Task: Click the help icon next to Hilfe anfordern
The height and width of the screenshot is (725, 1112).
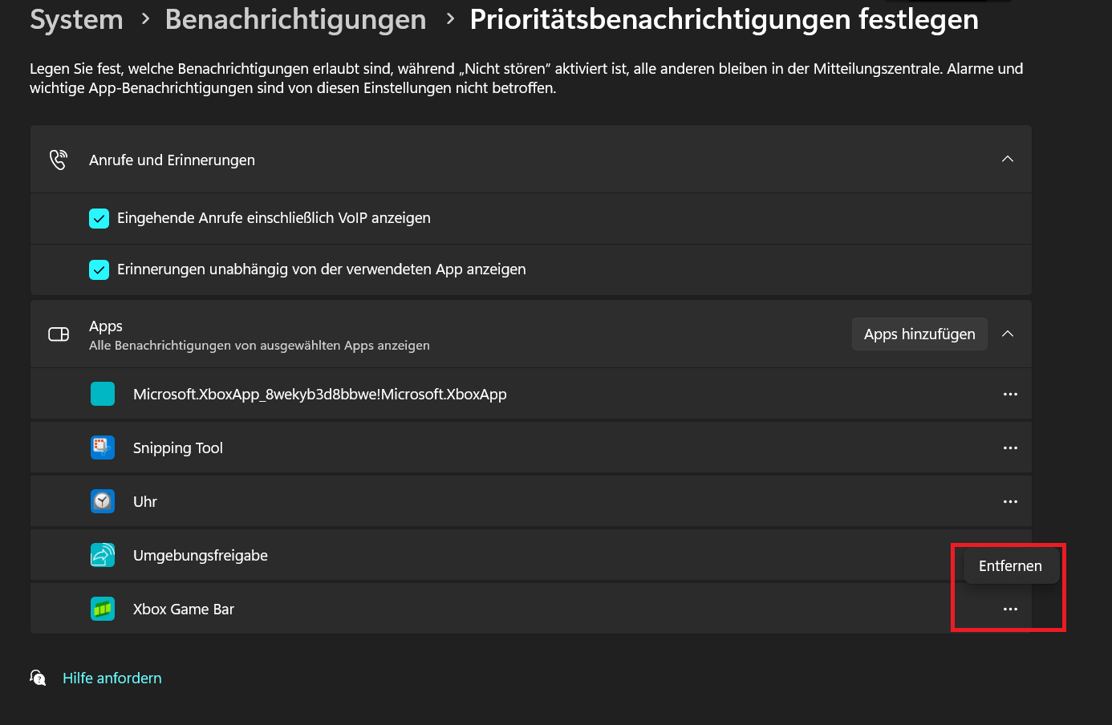Action: click(x=38, y=678)
